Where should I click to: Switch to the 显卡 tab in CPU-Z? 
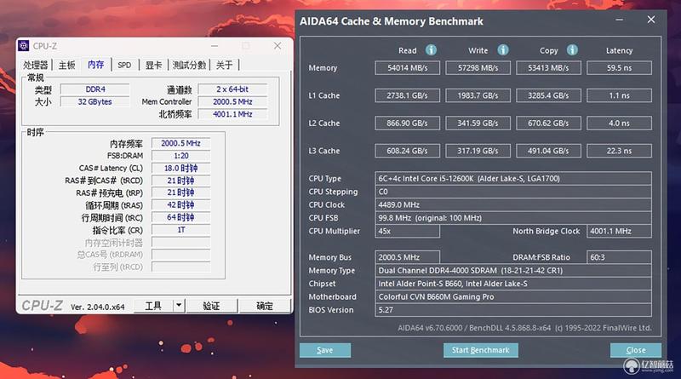click(153, 66)
